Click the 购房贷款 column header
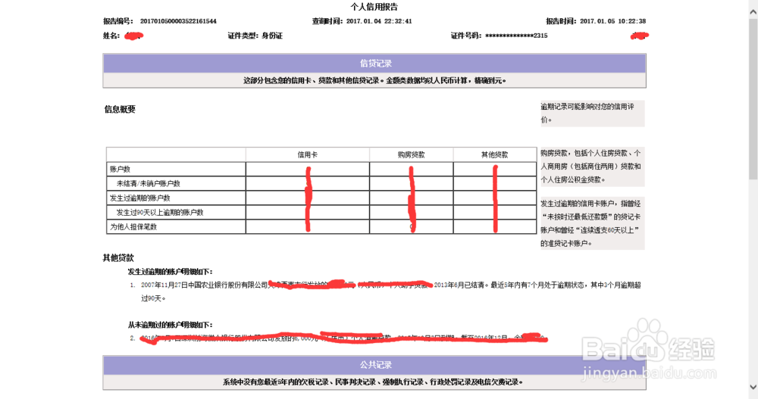The image size is (758, 399). click(x=412, y=154)
